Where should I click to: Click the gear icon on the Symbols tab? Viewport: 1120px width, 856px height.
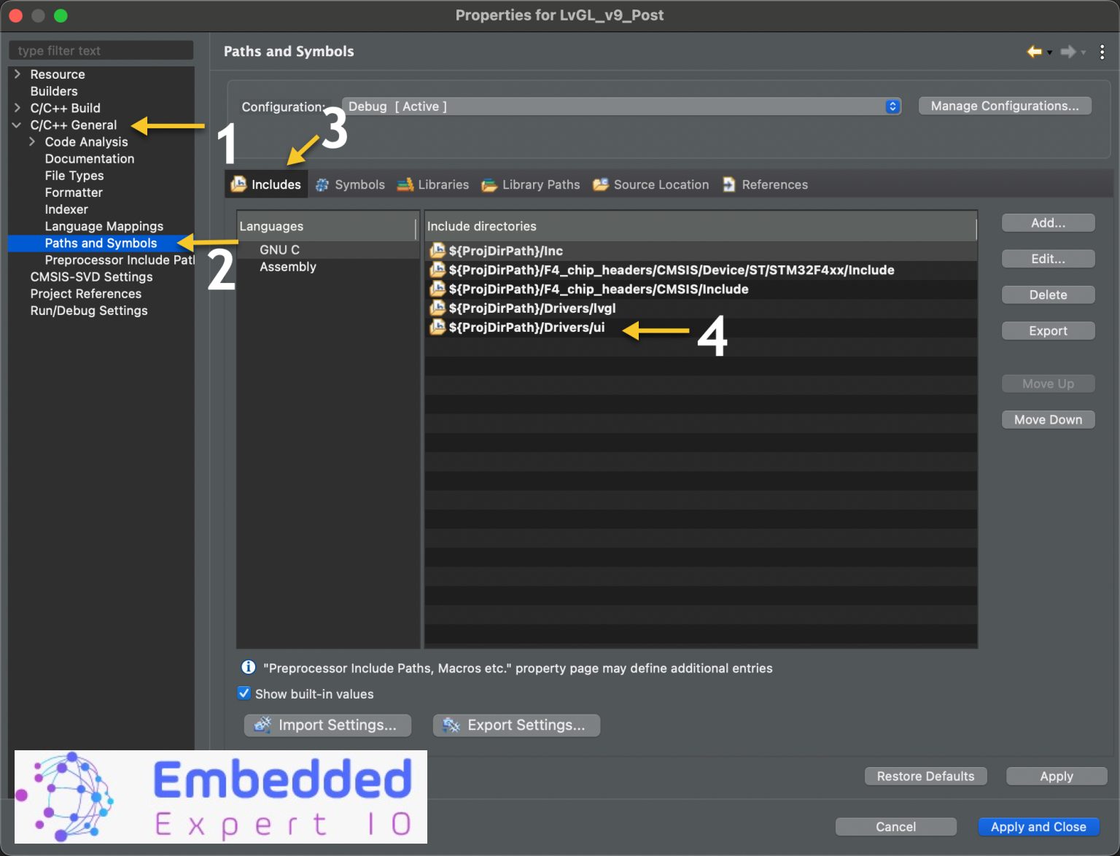pos(321,184)
